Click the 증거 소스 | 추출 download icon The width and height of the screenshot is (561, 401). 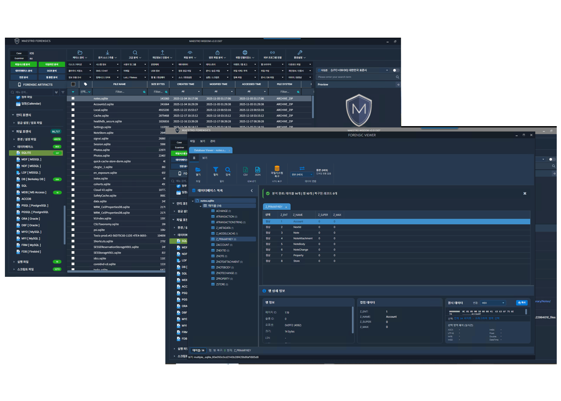click(107, 52)
